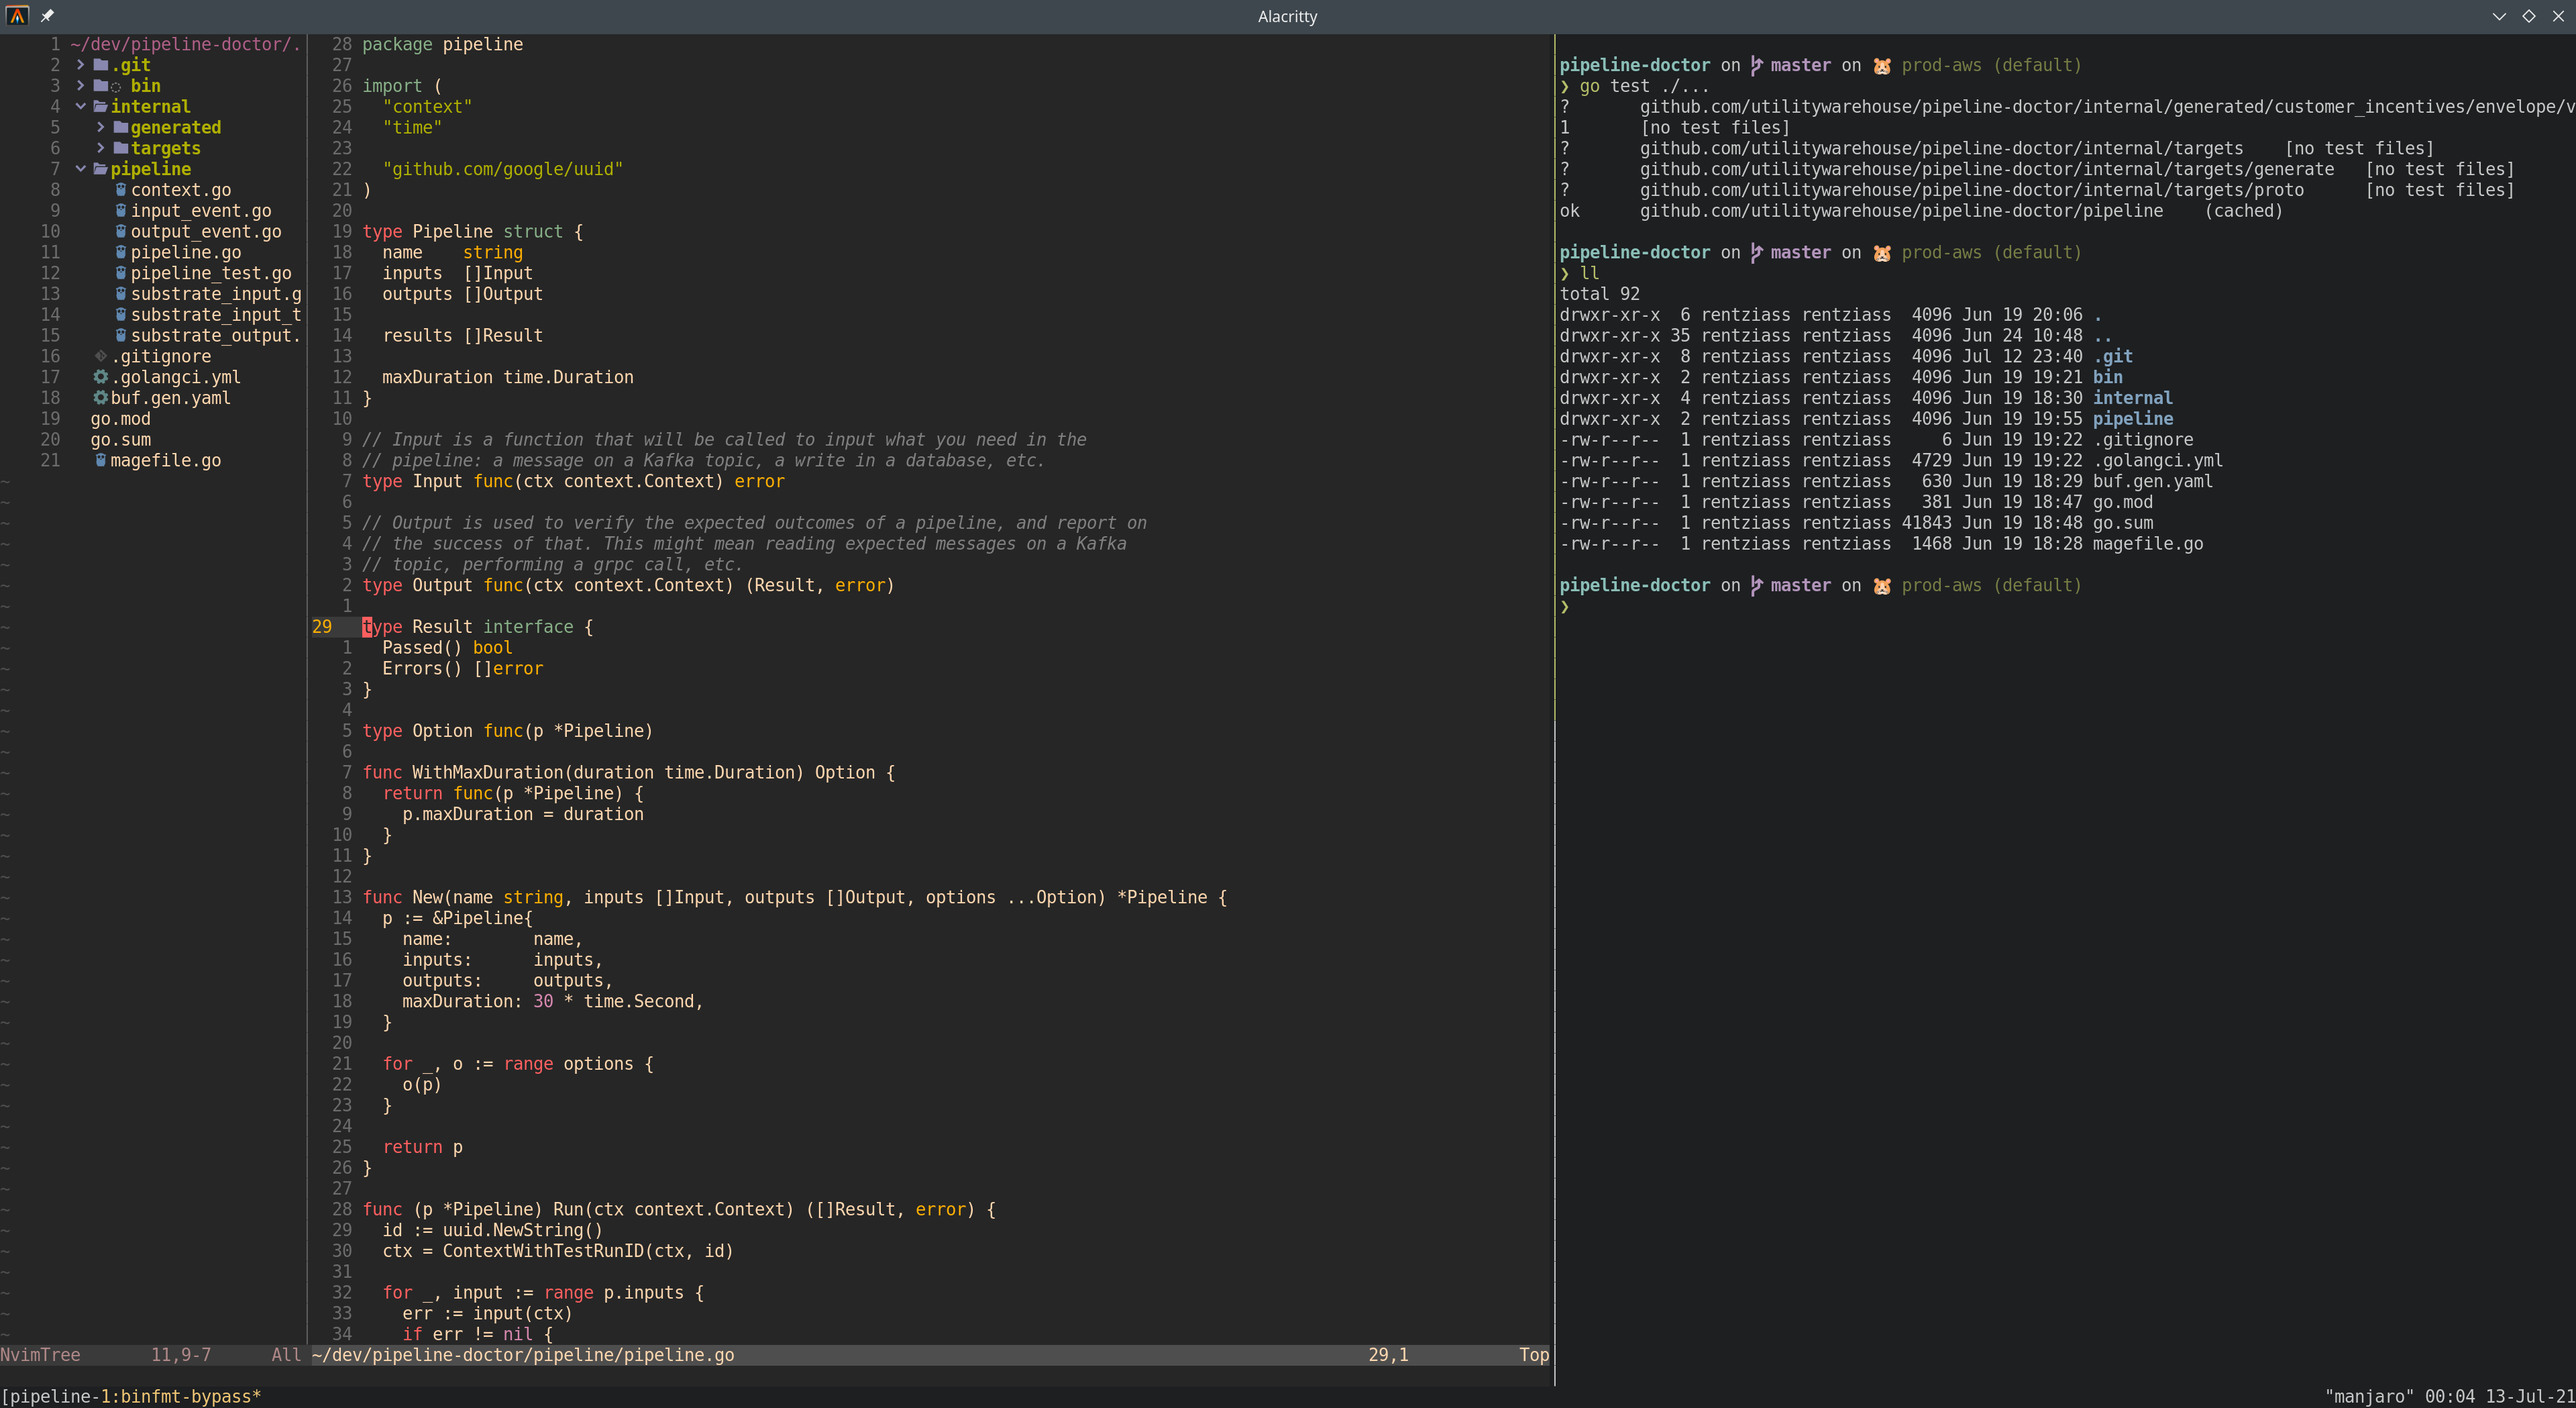Click the Alacritty app icon in title bar
Image resolution: width=2576 pixels, height=1408 pixels.
pos(17,16)
